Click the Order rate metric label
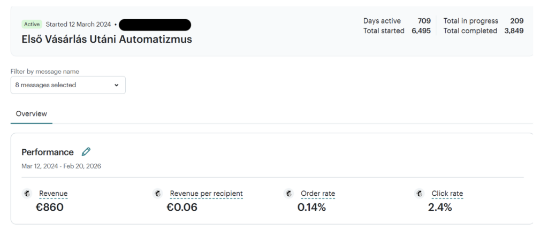Screen dimensions: 548x230 (x=318, y=194)
